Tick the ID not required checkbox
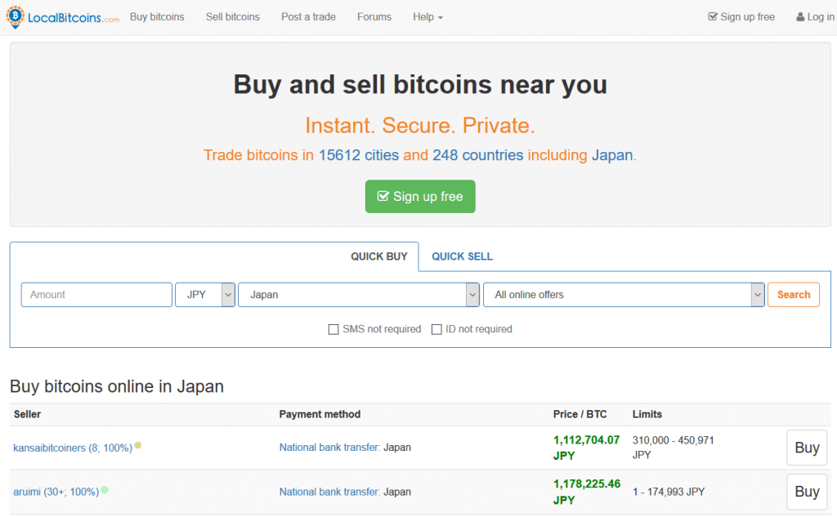The height and width of the screenshot is (517, 837). 436,329
